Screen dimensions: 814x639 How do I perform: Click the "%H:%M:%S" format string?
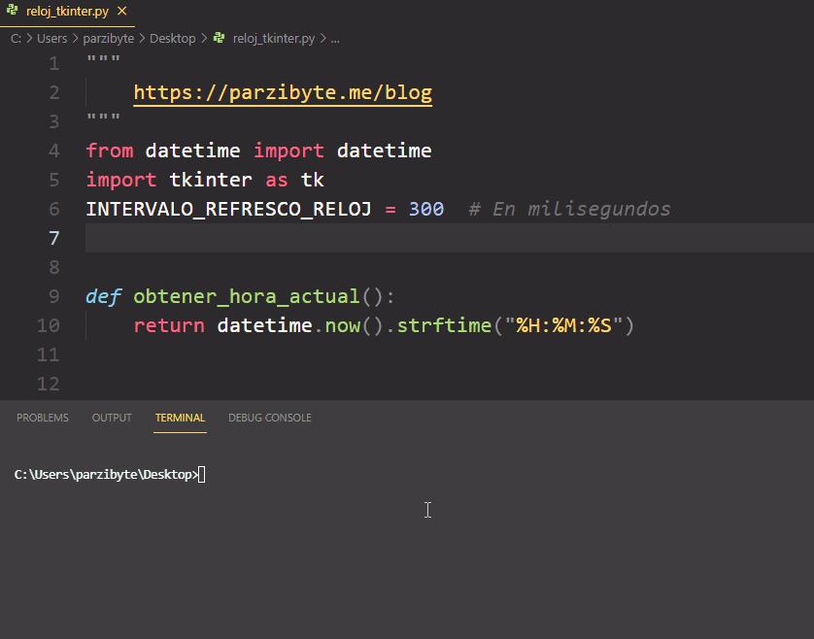tap(563, 325)
